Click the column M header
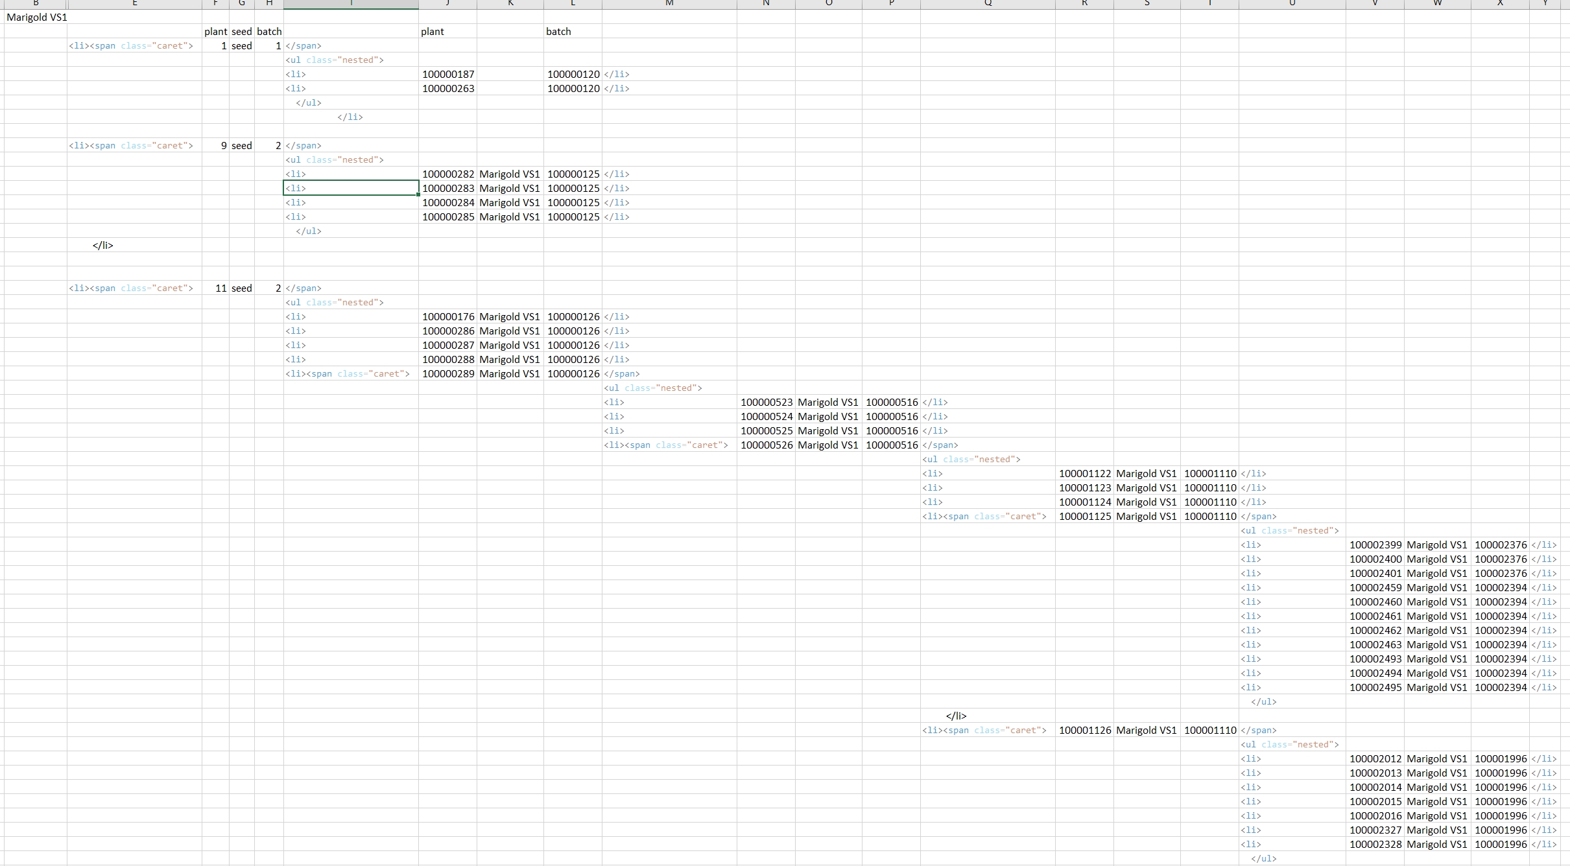 tap(669, 4)
